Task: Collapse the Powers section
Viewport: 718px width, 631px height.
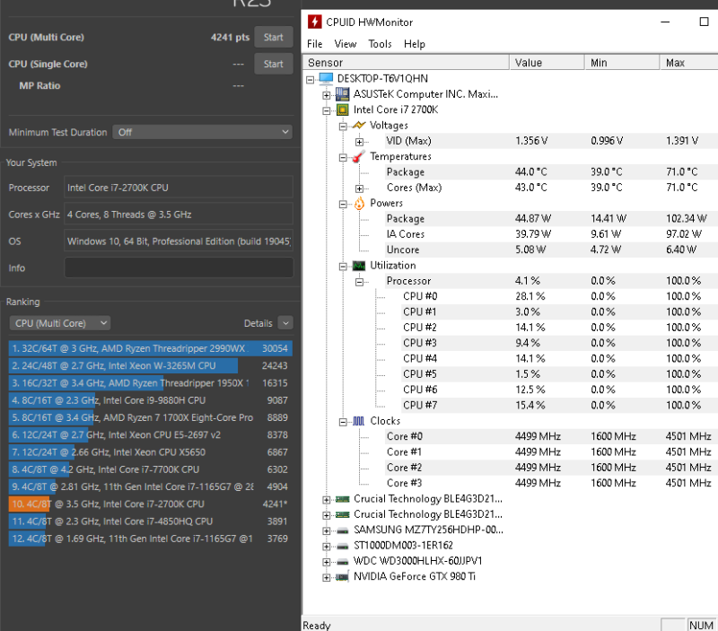Action: click(343, 205)
